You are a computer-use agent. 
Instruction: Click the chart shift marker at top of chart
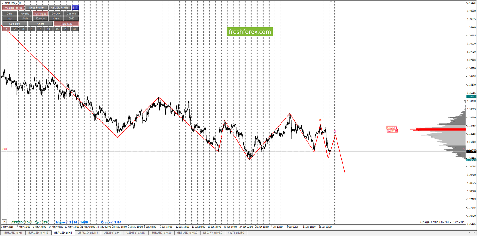[330, 2]
